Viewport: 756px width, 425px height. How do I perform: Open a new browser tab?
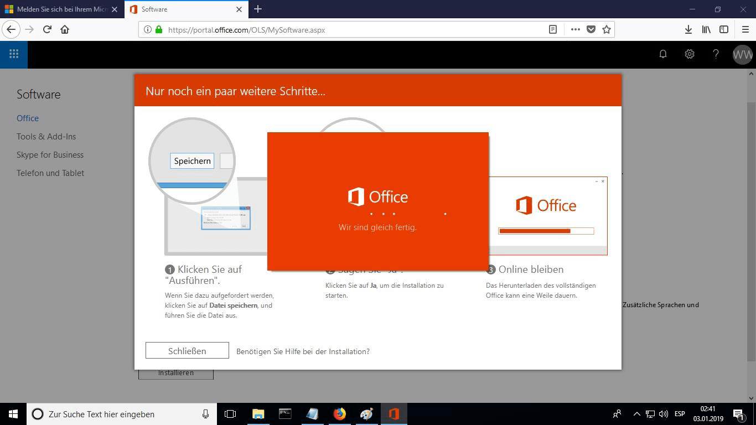(x=258, y=9)
